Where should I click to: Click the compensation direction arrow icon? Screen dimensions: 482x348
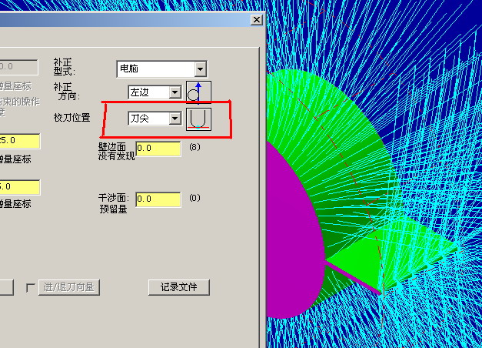pyautogui.click(x=198, y=92)
